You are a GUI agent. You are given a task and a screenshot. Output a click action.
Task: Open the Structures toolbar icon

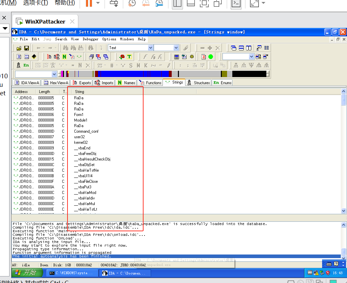pyautogui.click(x=19, y=65)
